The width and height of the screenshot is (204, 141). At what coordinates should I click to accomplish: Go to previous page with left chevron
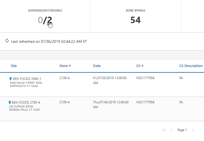click(171, 130)
